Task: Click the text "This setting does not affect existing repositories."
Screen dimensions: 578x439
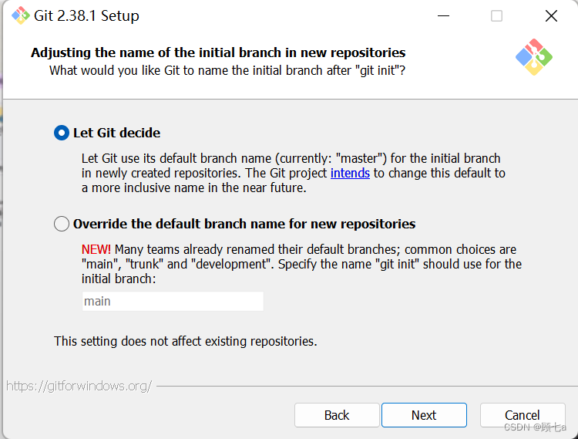Action: pos(186,341)
